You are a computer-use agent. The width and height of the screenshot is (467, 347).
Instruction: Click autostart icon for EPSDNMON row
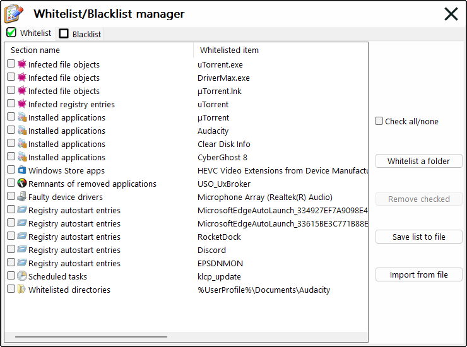pos(21,262)
